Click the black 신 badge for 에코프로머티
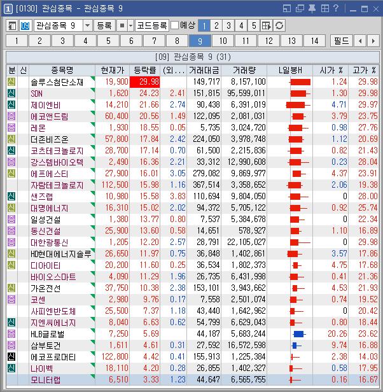 tap(11, 356)
